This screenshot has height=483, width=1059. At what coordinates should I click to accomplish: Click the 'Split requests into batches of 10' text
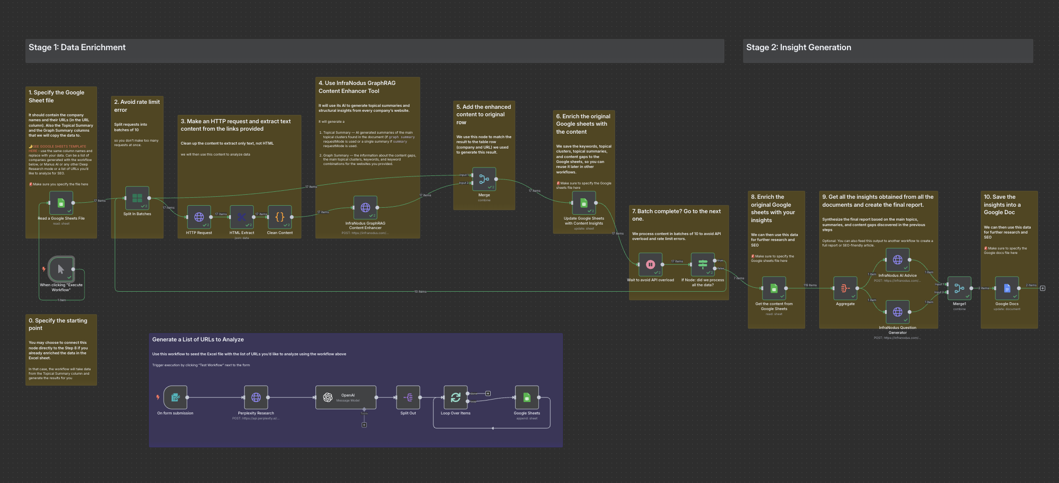[130, 127]
